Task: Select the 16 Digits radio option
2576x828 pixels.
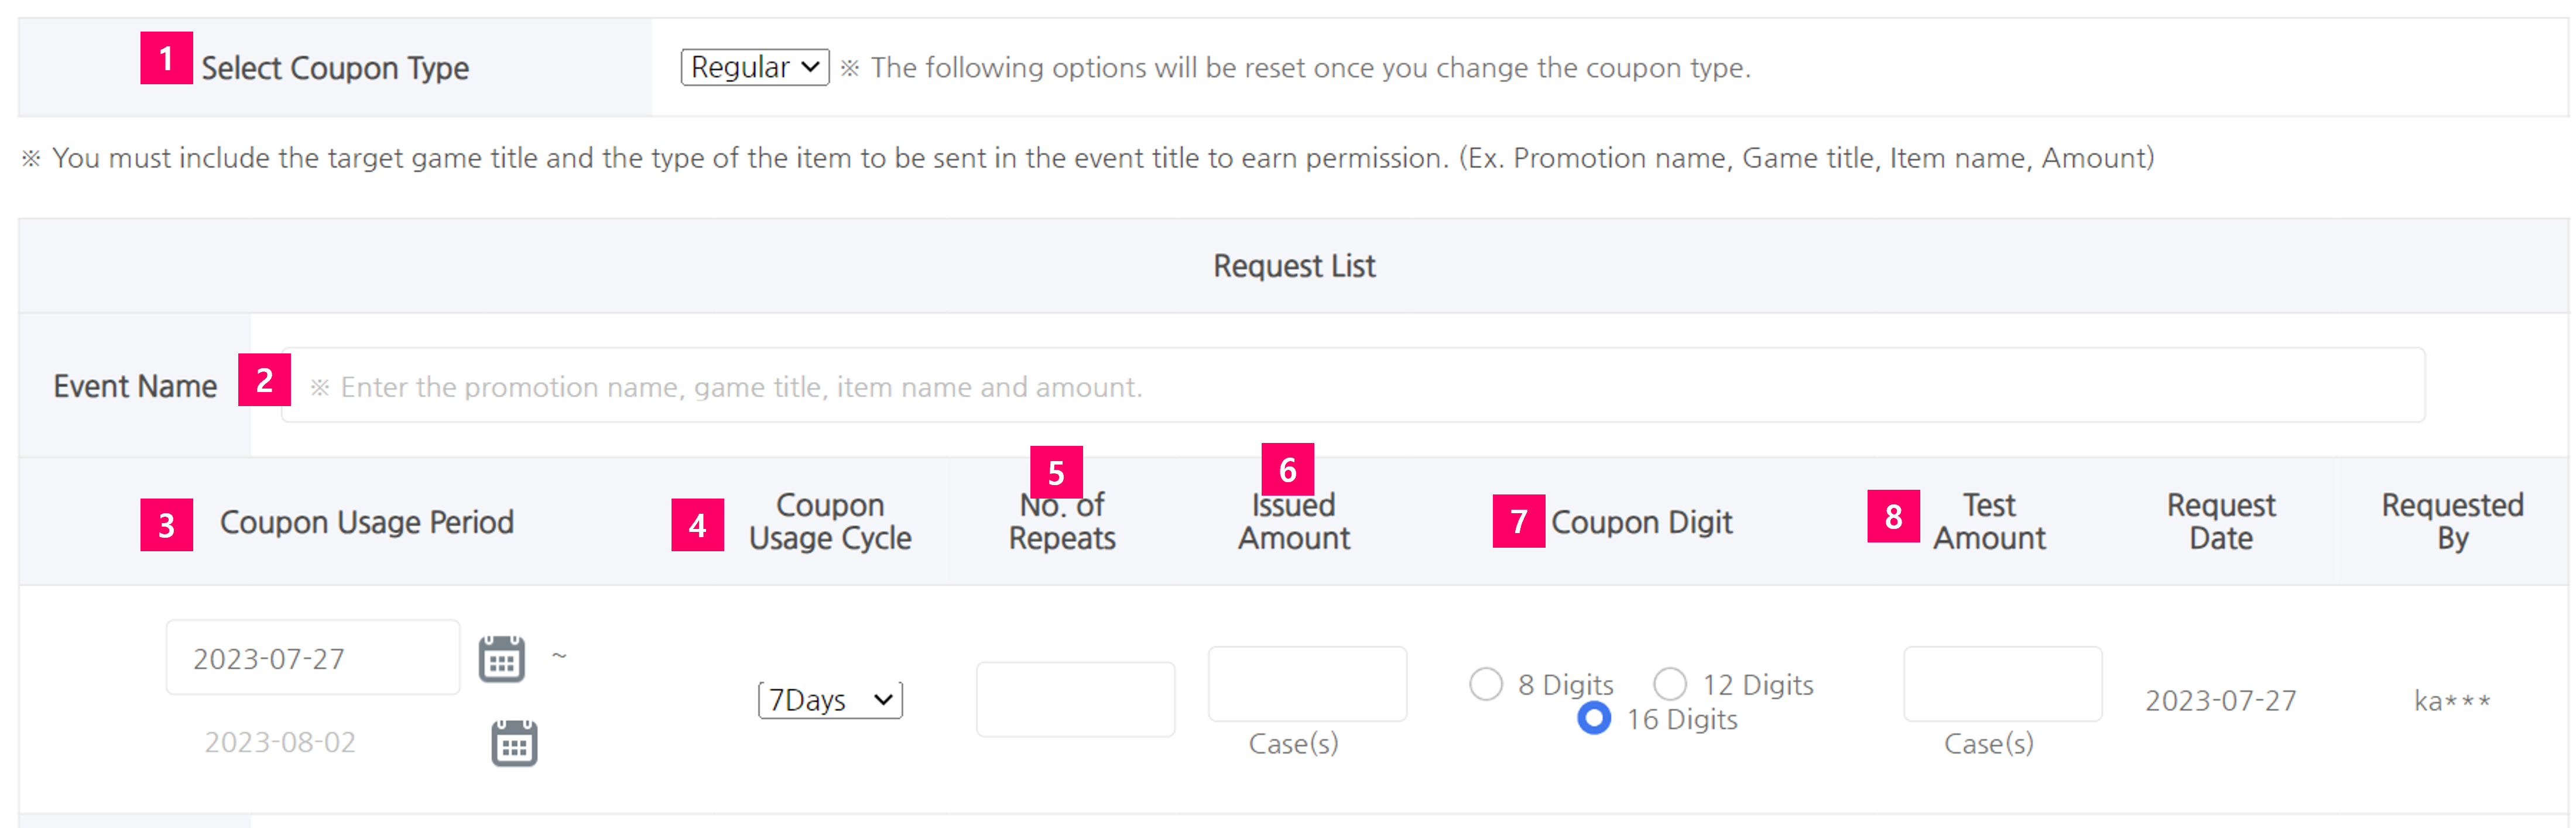Action: [1593, 718]
